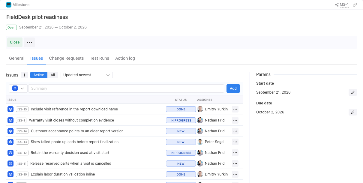Click the issue type icon for ISS-1
363x183 pixels.
click(10, 120)
